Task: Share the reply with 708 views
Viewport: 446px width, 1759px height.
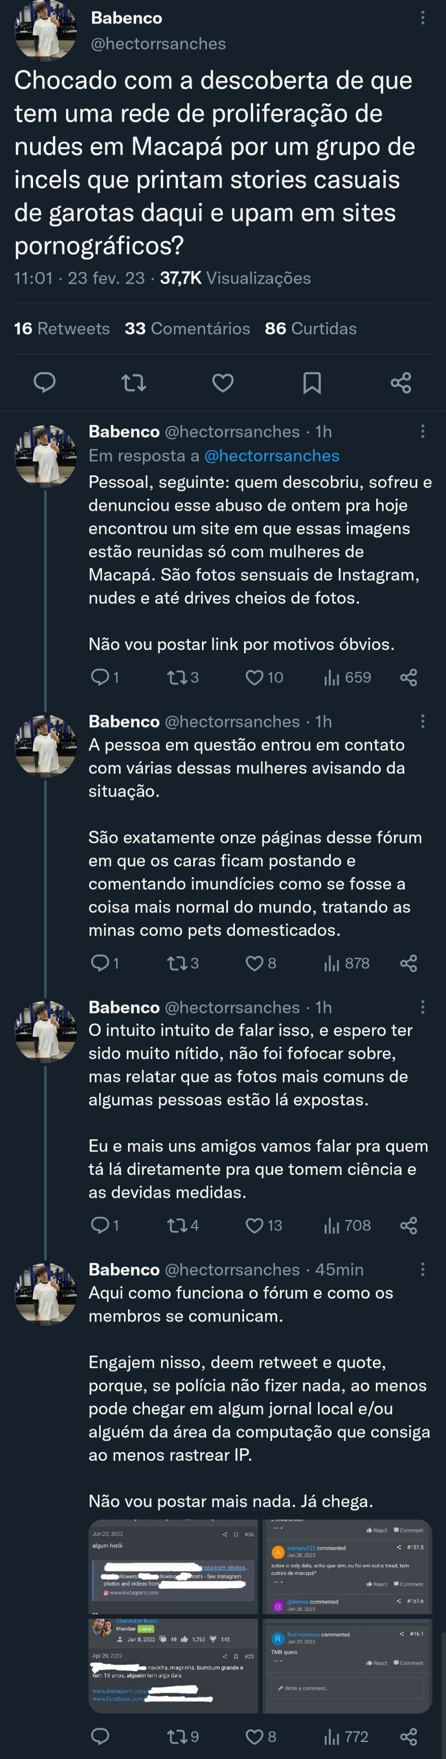Action: point(408,1225)
